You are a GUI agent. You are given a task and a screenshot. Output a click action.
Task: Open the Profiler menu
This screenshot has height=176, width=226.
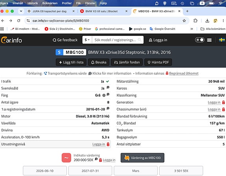point(67,3)
